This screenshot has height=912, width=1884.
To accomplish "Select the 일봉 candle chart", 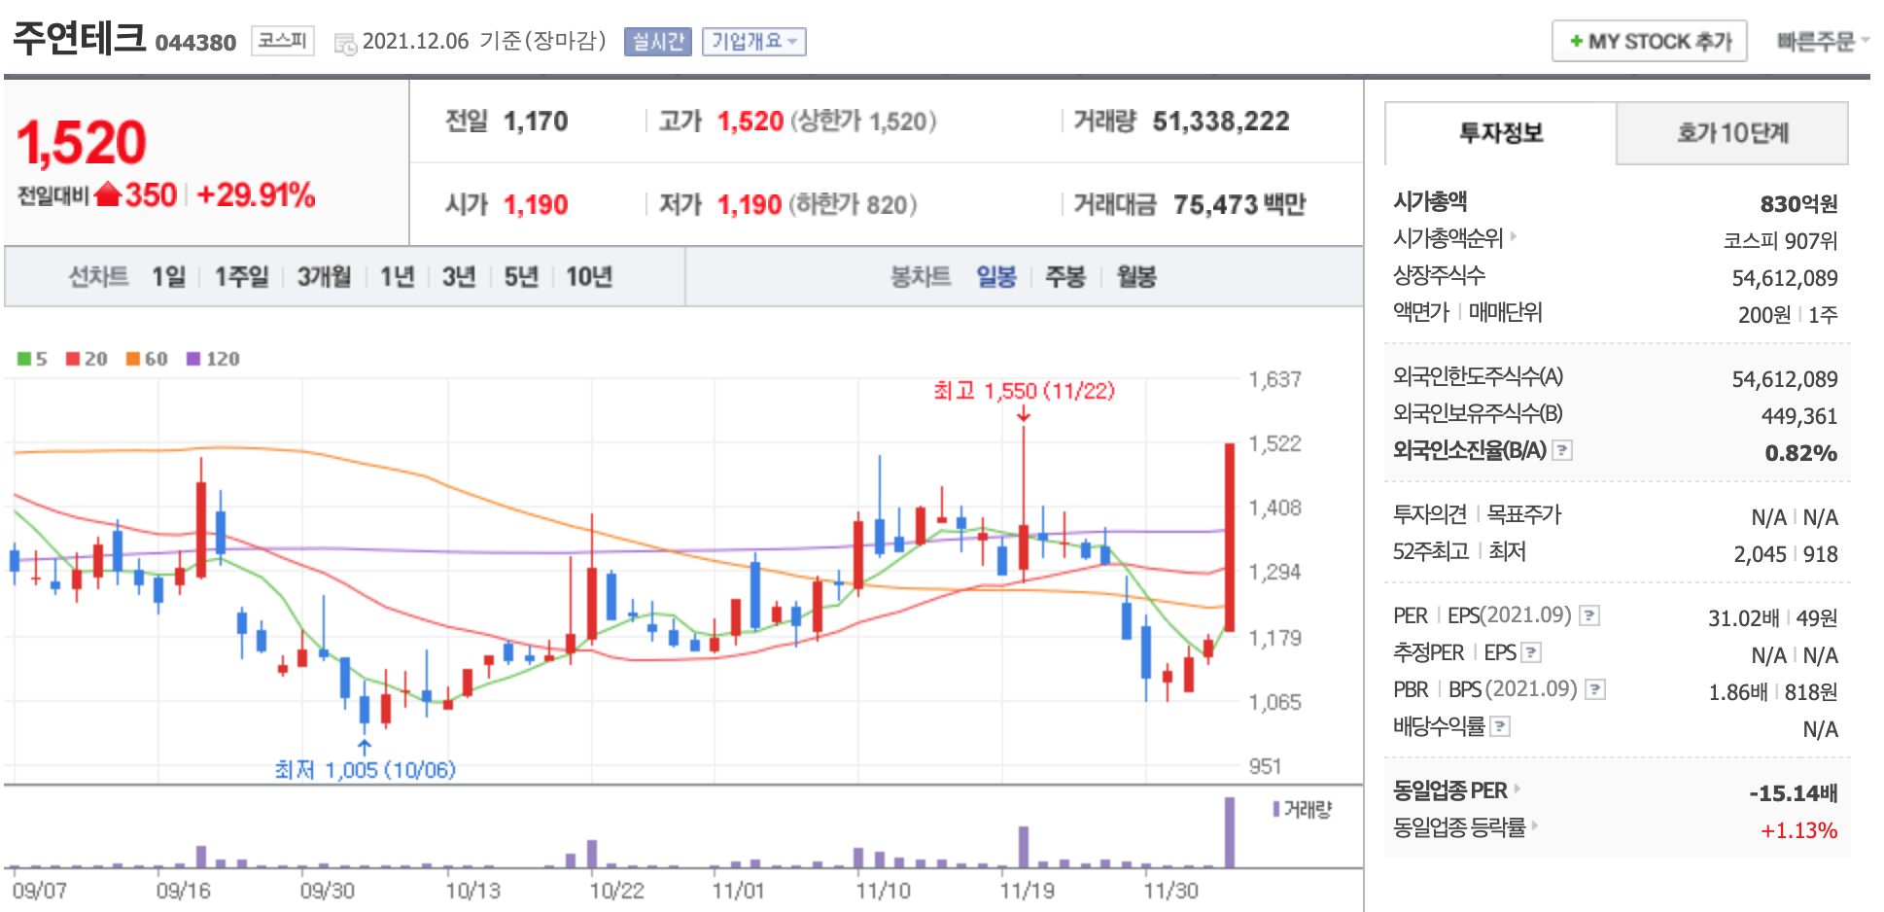I will [996, 277].
